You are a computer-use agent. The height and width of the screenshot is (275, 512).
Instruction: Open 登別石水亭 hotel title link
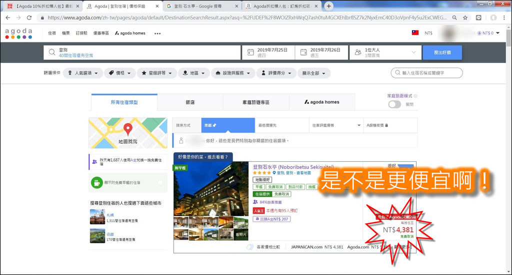pyautogui.click(x=293, y=167)
